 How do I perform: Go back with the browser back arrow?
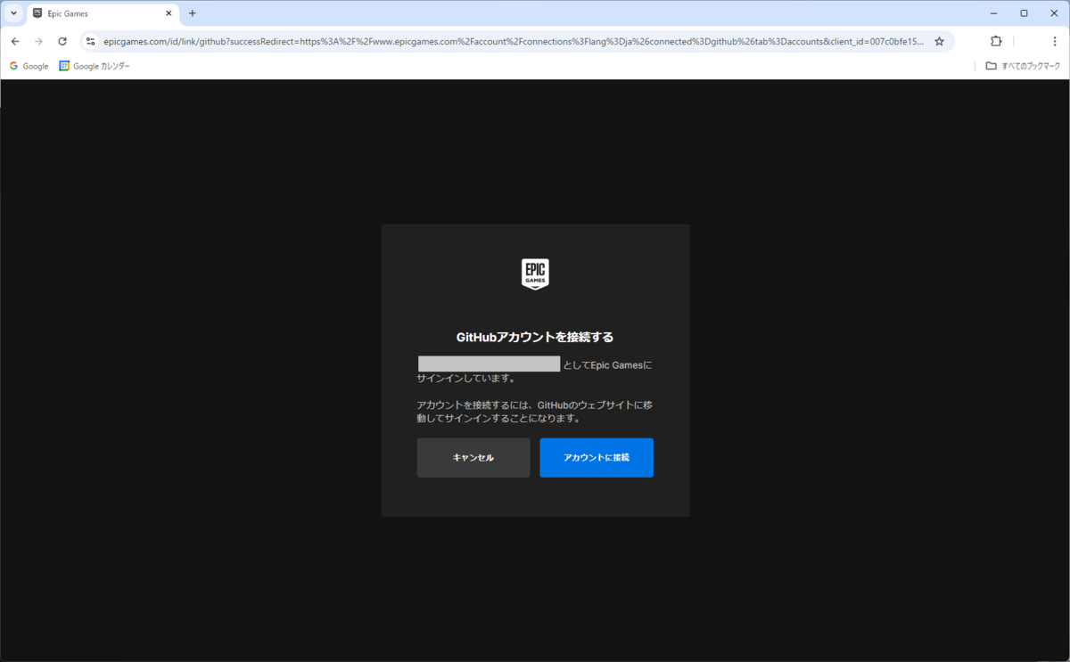tap(15, 41)
